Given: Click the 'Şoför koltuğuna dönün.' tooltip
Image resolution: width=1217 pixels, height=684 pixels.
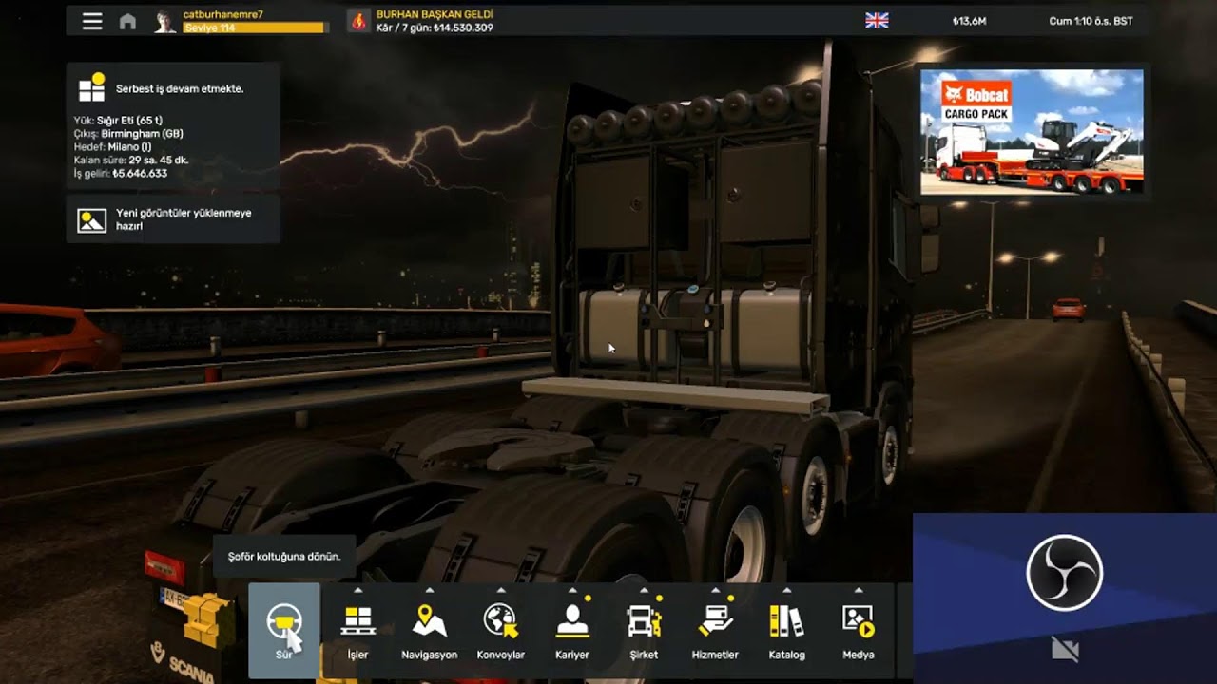Looking at the screenshot, I should [284, 556].
